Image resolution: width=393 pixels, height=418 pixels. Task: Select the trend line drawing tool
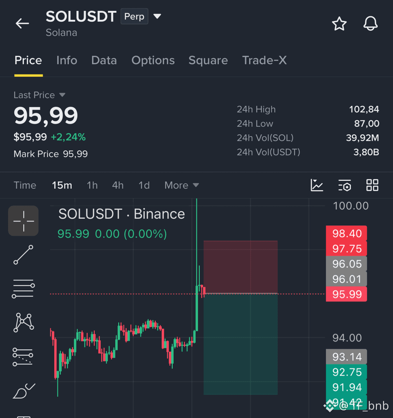click(23, 255)
